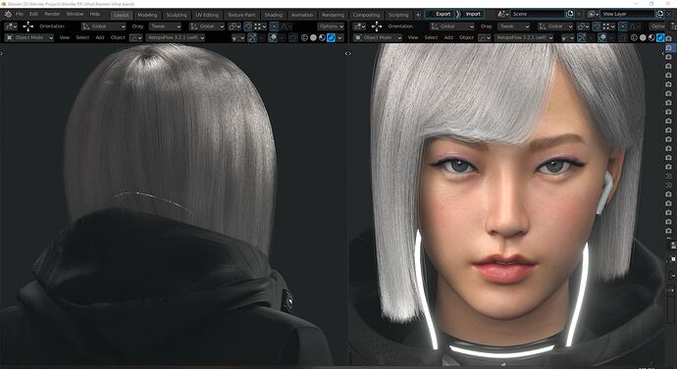The width and height of the screenshot is (677, 369).
Task: Switch to the Animation workspace tab
Action: click(302, 15)
